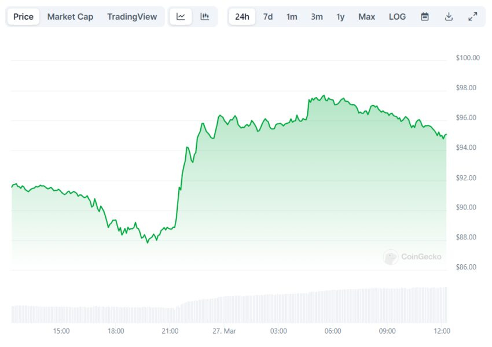
Task: Switch to candlestick chart icon
Action: point(205,17)
